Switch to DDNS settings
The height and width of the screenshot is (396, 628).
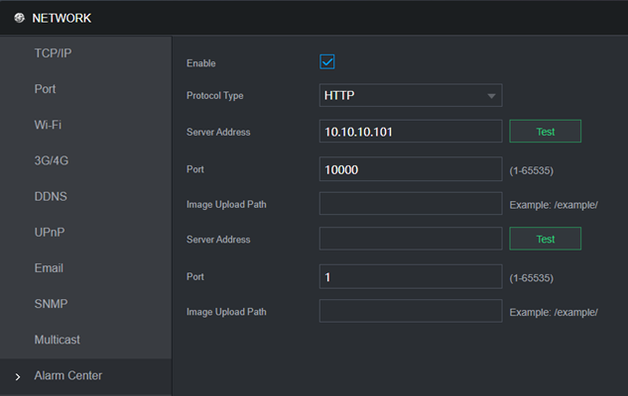click(51, 196)
